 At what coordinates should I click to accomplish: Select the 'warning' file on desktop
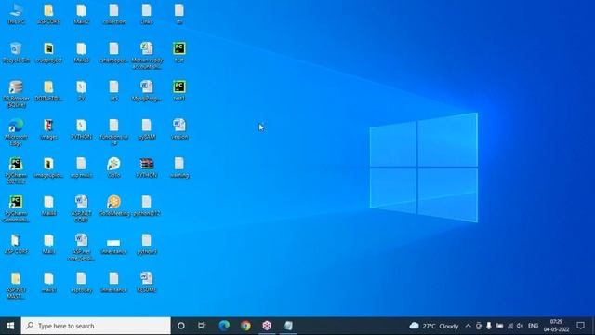(179, 167)
